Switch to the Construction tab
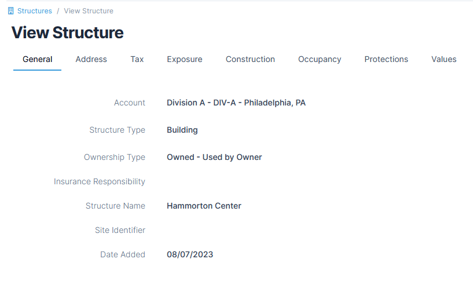Viewport: 473px width, 288px height. [x=250, y=59]
